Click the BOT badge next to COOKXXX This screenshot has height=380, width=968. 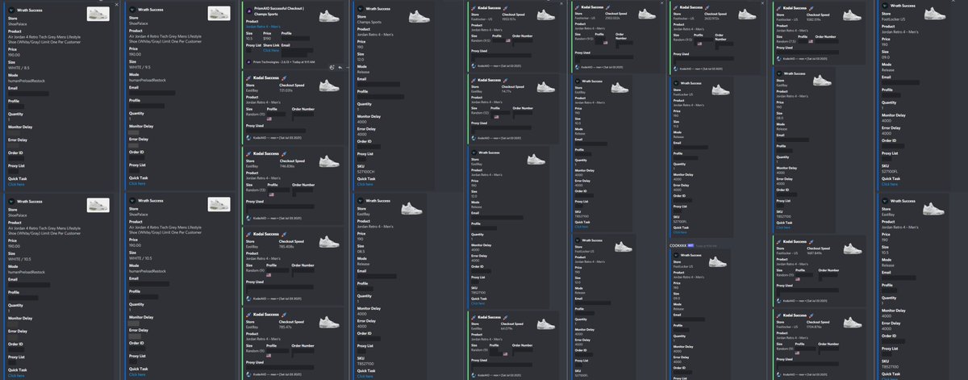pyautogui.click(x=691, y=245)
